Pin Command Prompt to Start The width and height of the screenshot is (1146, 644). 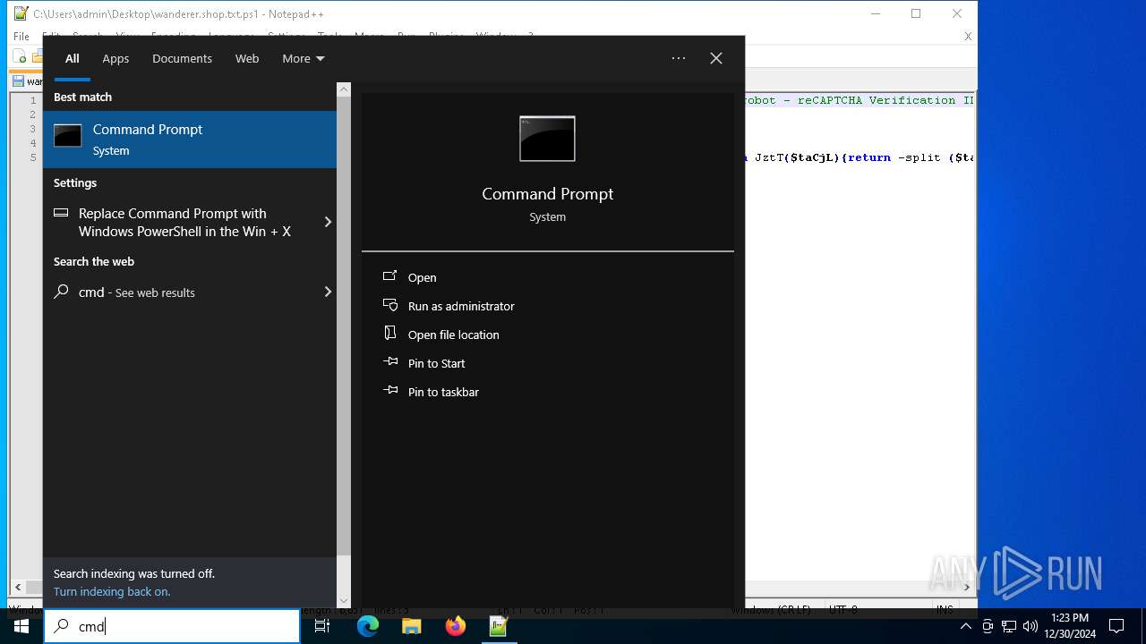tap(436, 363)
